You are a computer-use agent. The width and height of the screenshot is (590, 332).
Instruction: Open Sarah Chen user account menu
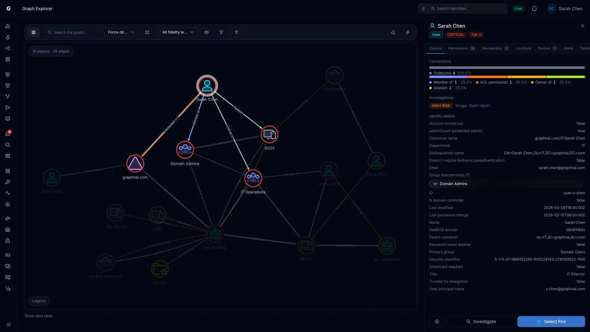click(x=565, y=9)
